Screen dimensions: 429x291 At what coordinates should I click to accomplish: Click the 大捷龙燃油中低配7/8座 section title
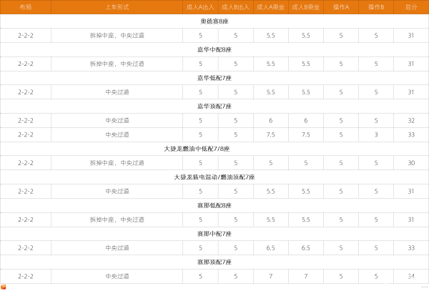point(197,149)
